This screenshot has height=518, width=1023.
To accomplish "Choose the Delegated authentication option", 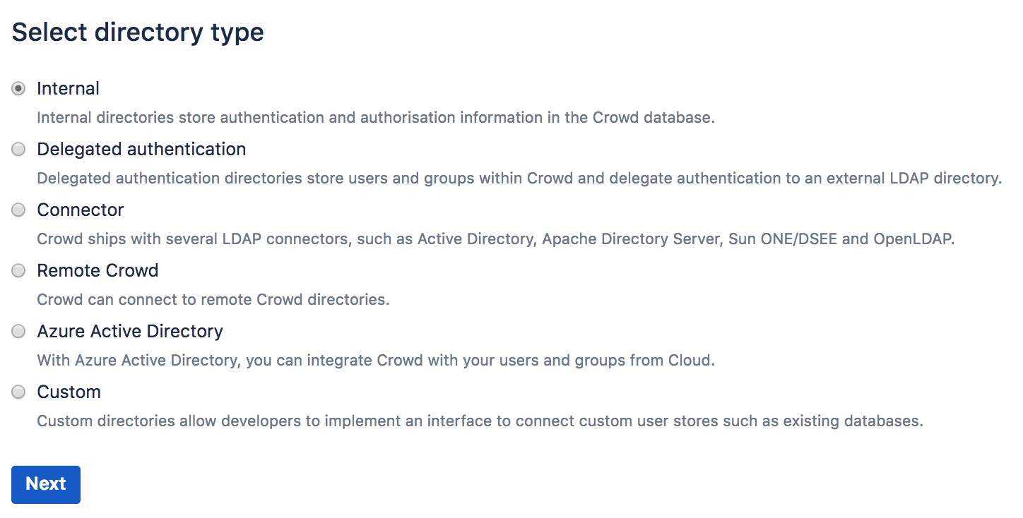I will click(x=18, y=149).
